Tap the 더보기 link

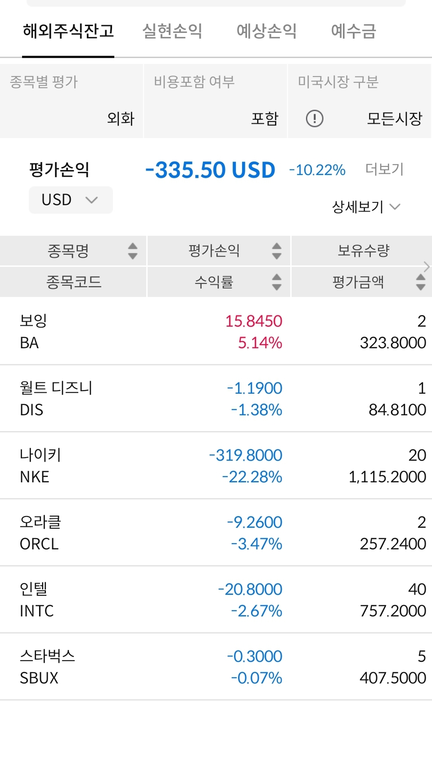[x=384, y=169]
